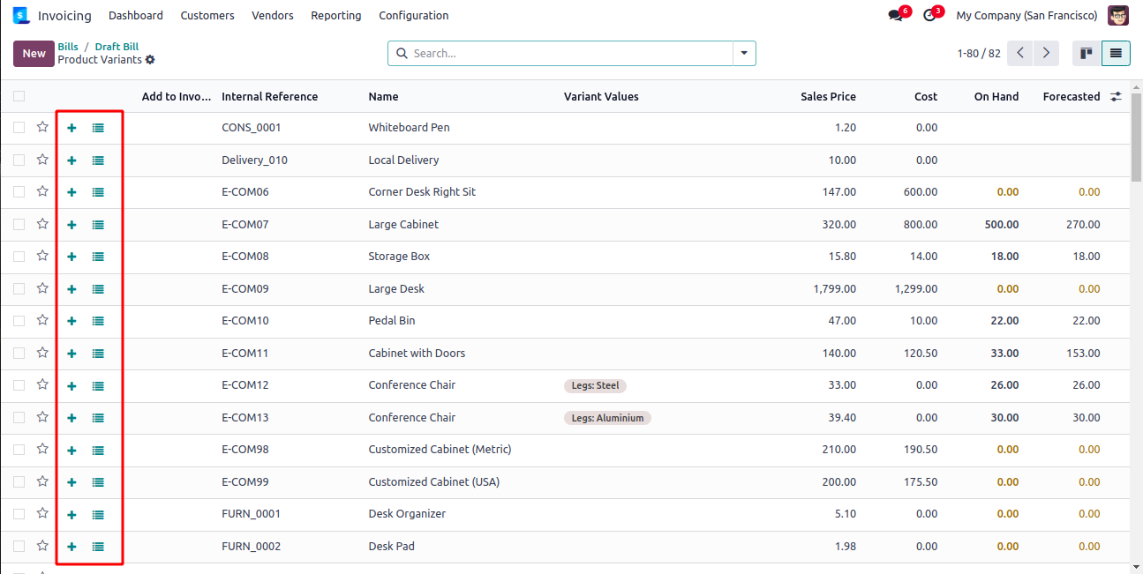Open list icon for Desk Organizer row
Screen dimensions: 1143x574
point(98,515)
